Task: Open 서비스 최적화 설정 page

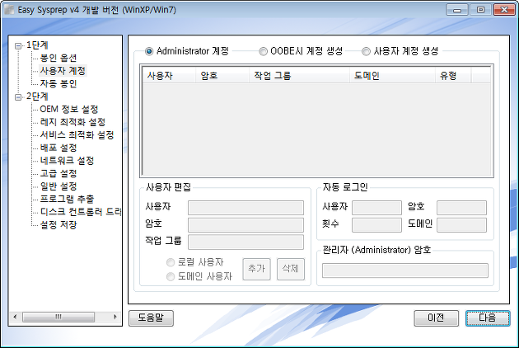Action: click(77, 135)
